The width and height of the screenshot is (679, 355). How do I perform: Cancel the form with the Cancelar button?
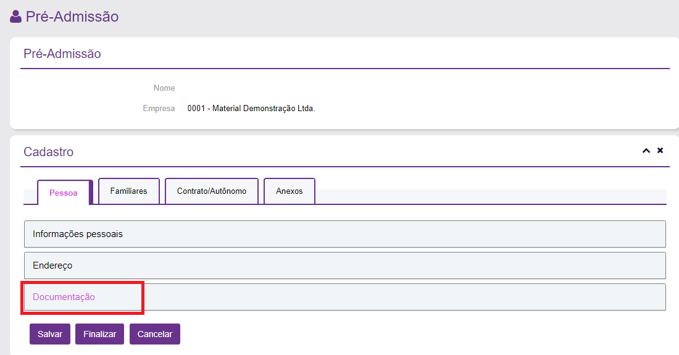pyautogui.click(x=155, y=334)
